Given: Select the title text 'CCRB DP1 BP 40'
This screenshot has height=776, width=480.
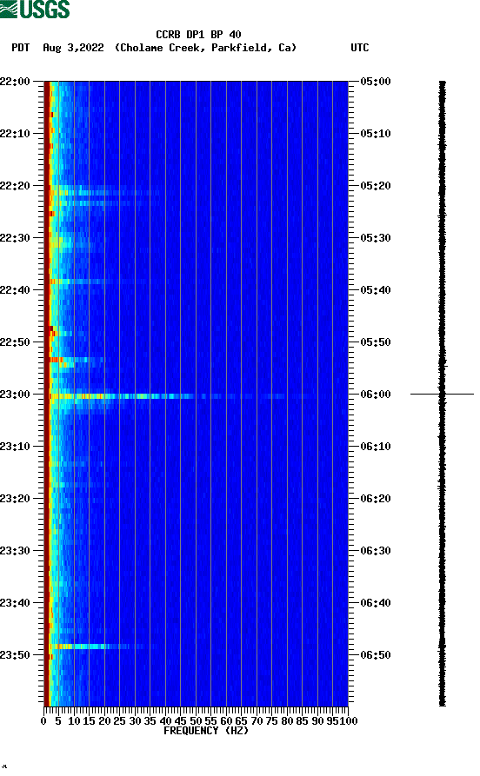Looking at the screenshot, I should coord(198,35).
